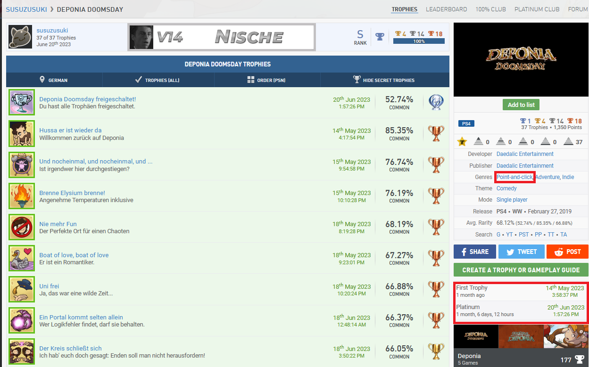
Task: Click the Add to list button
Action: 521,105
